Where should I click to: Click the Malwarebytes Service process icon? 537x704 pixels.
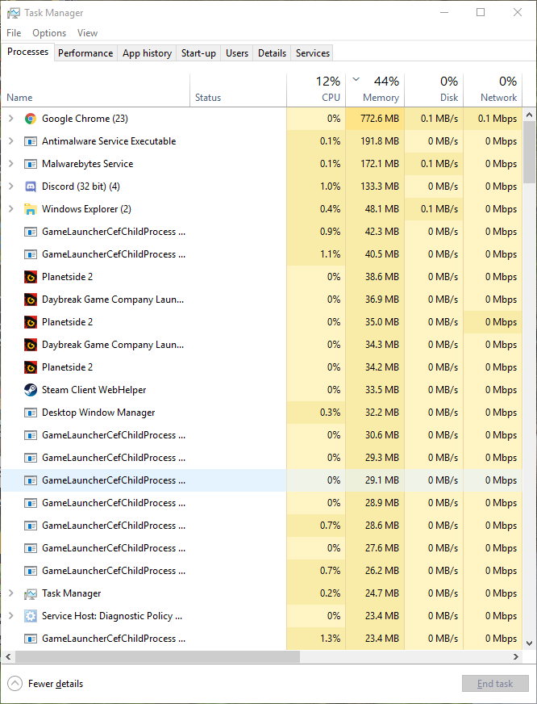[31, 164]
